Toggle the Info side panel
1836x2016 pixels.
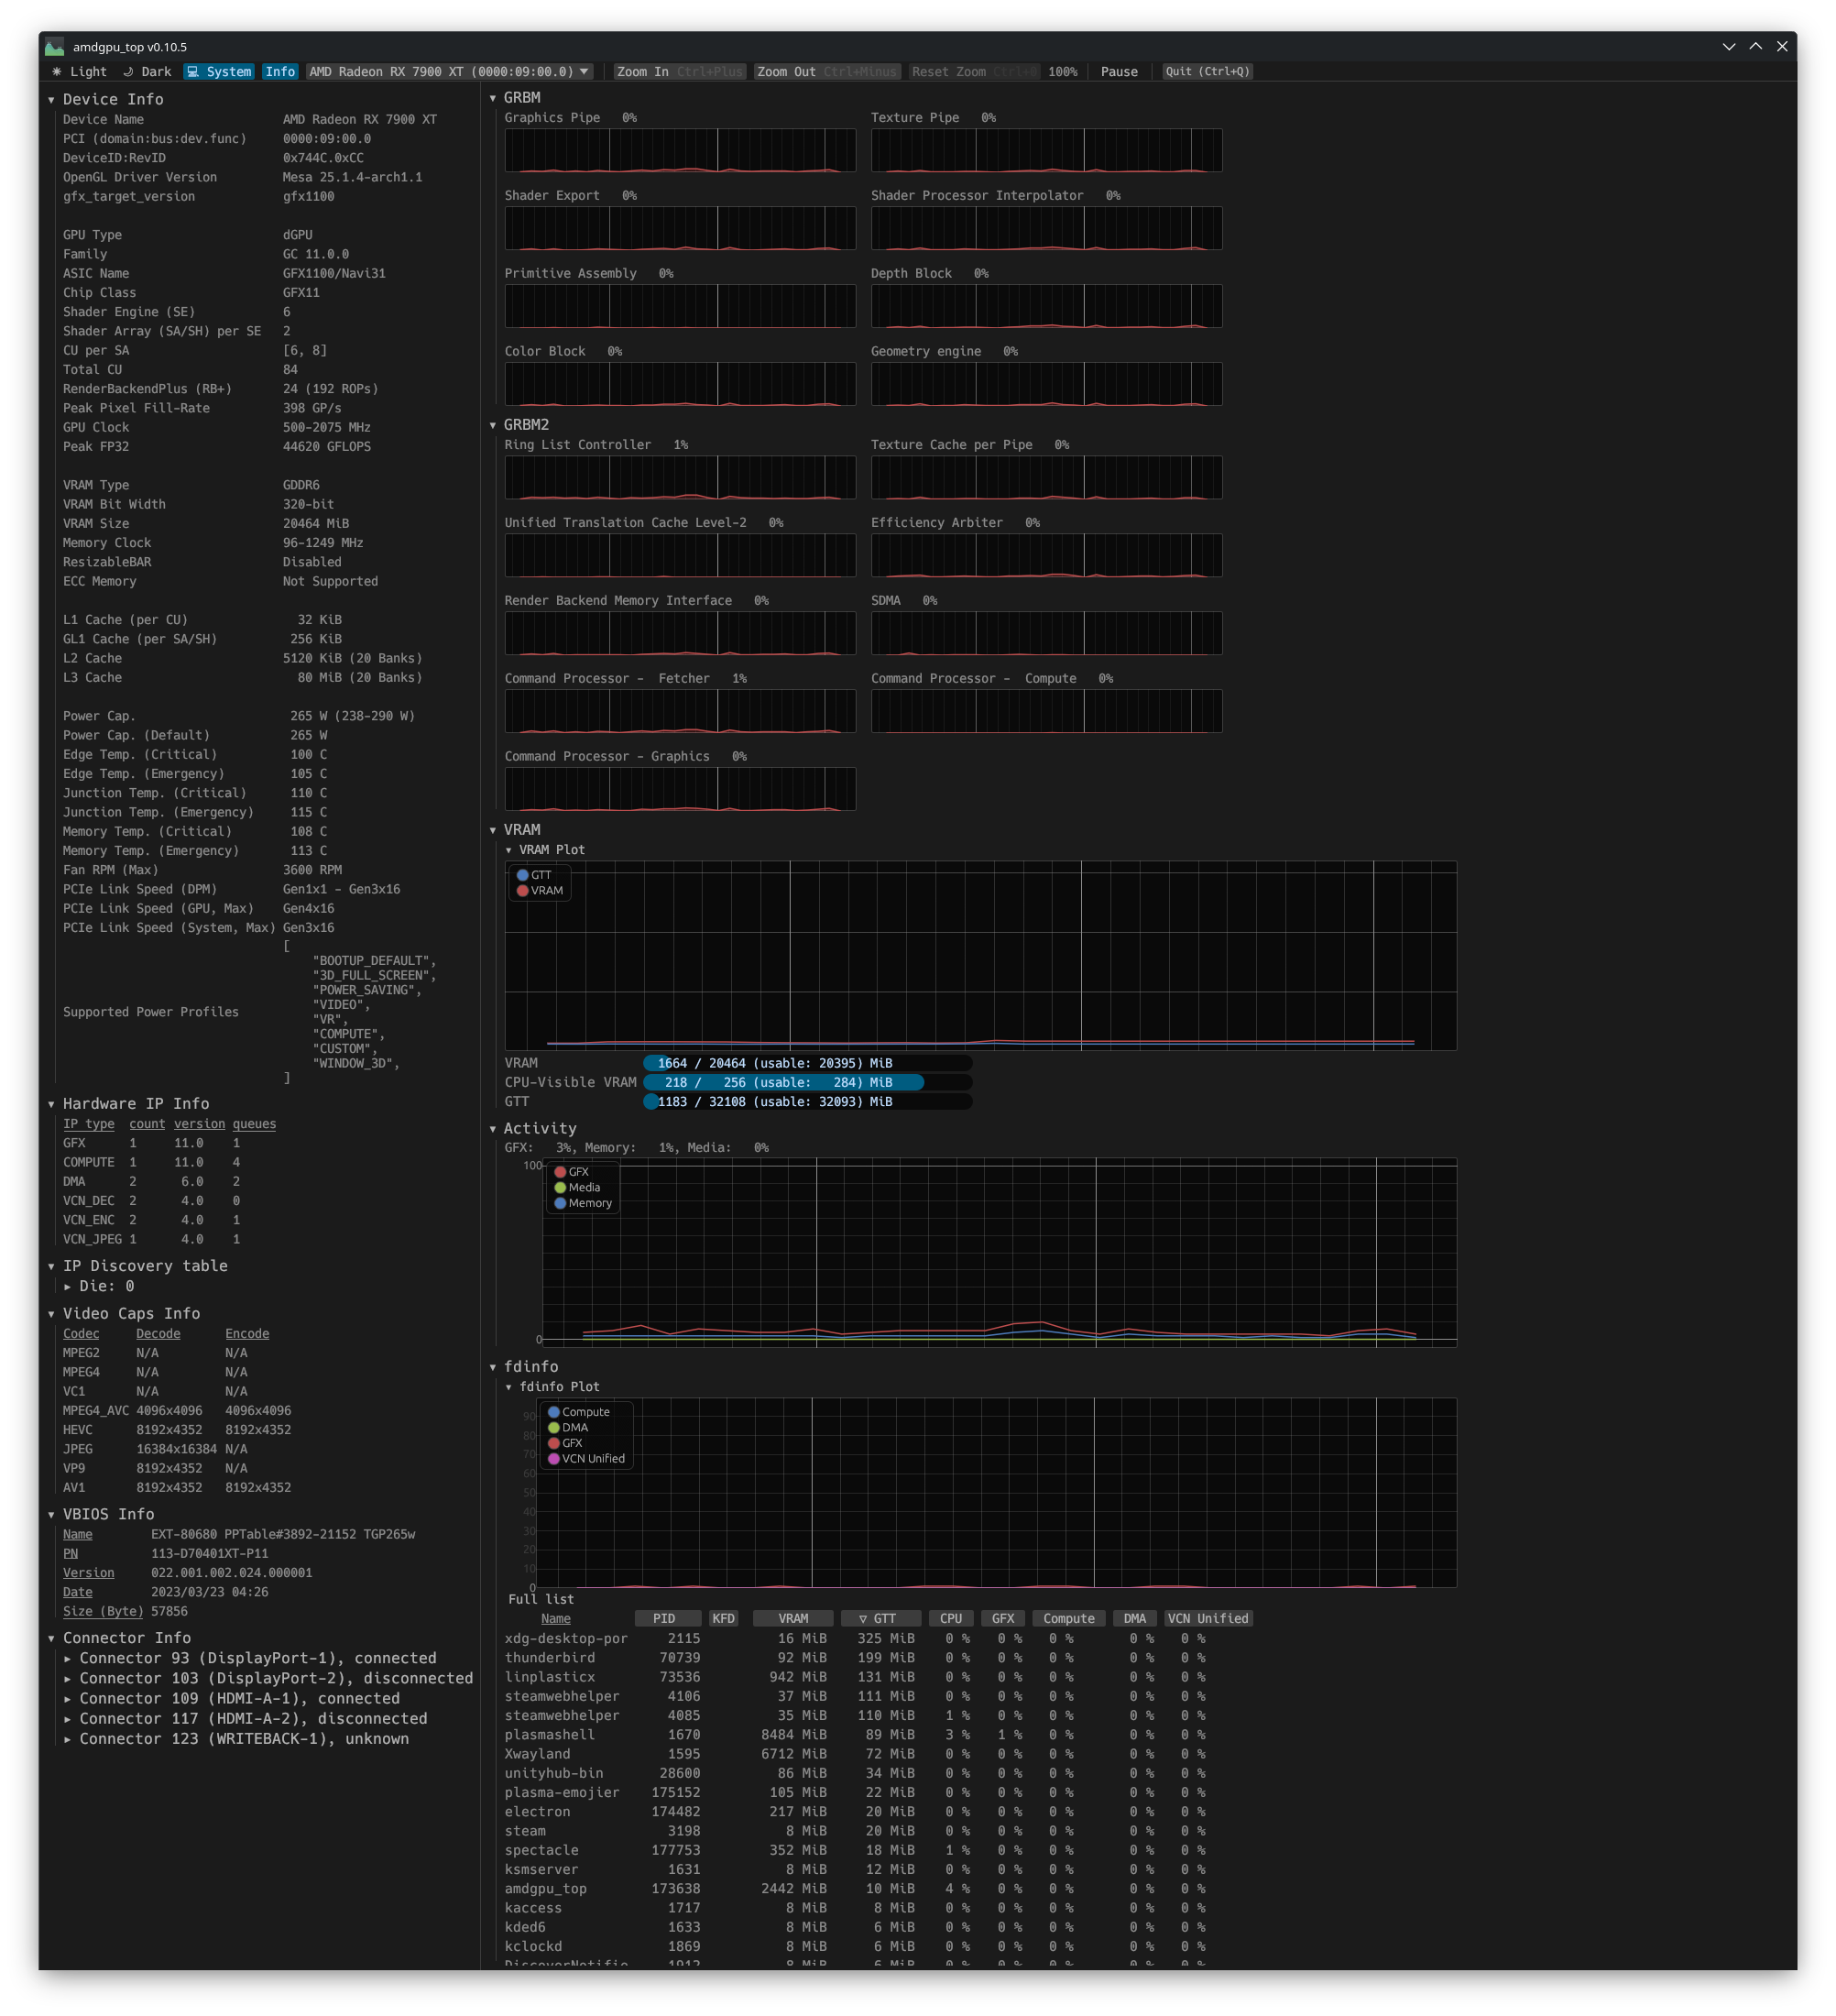[280, 72]
